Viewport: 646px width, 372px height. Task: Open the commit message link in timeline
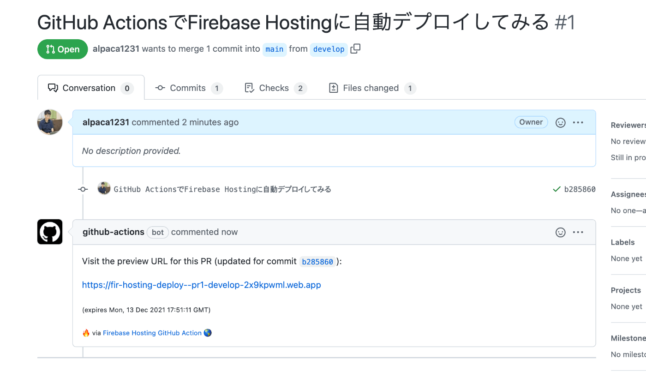click(x=222, y=189)
